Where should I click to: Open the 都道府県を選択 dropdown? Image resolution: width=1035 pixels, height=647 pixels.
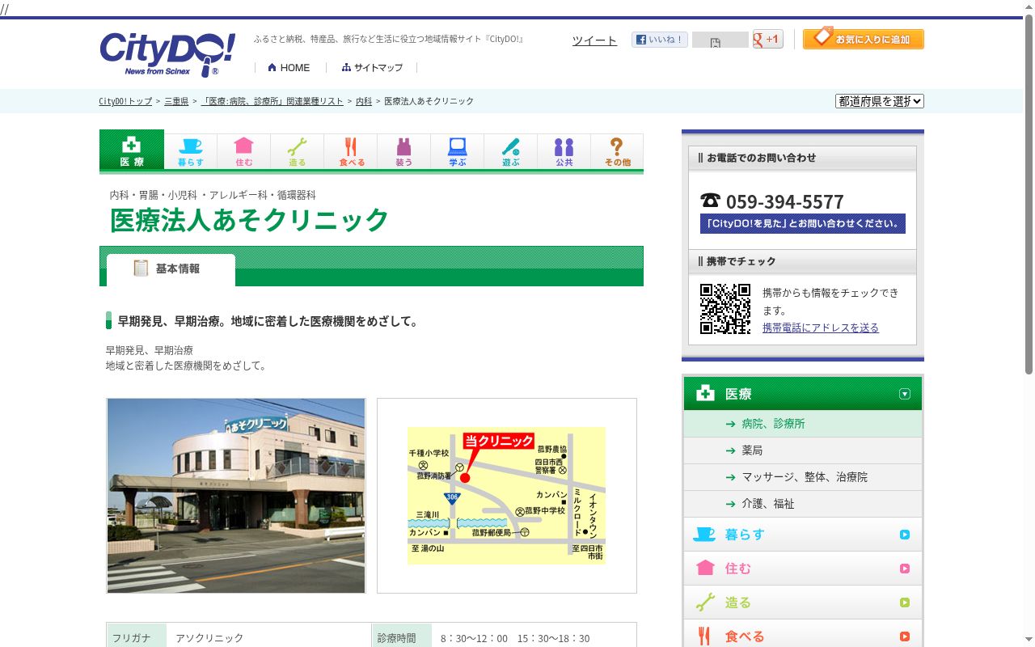pyautogui.click(x=880, y=101)
